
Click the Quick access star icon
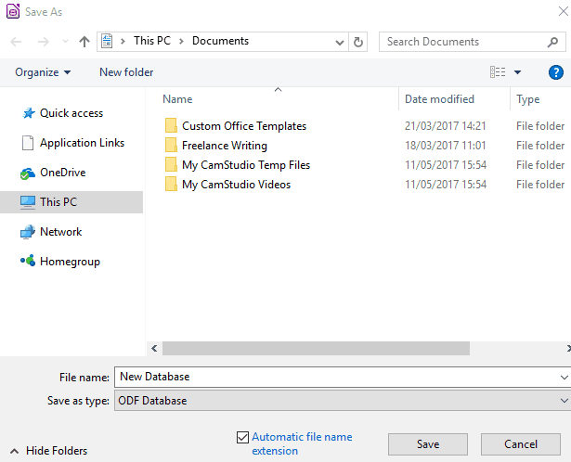[x=29, y=113]
